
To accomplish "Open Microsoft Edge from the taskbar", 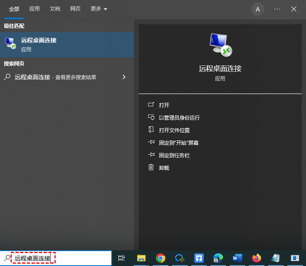I will point(218,258).
